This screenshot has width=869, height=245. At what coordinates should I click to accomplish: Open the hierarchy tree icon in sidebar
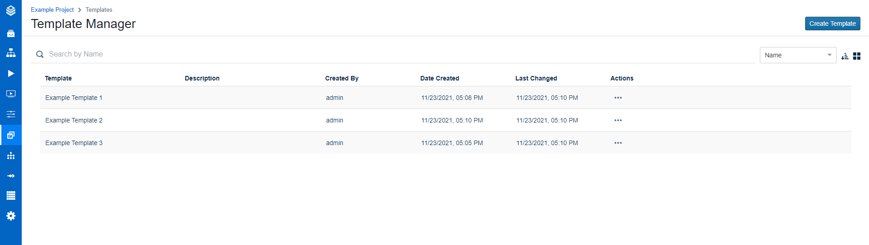[x=11, y=53]
